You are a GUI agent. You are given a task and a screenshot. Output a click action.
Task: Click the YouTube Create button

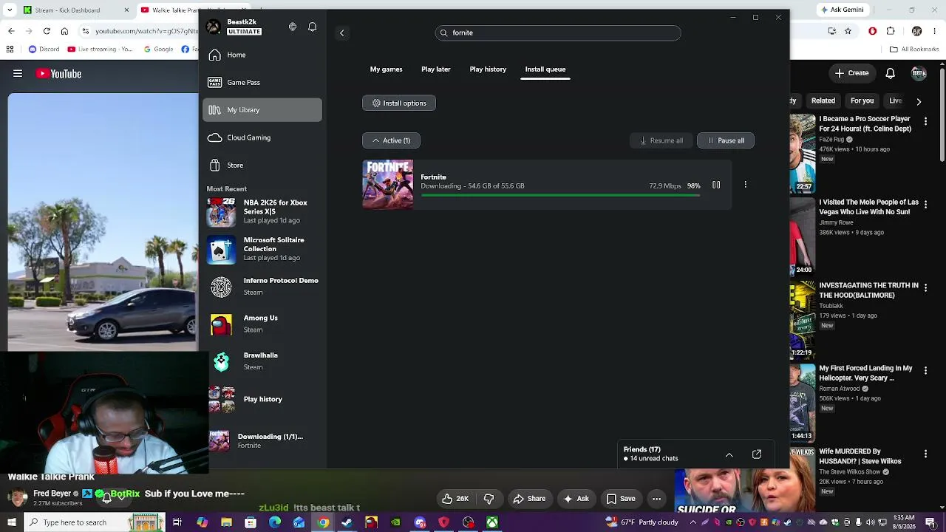coord(851,73)
